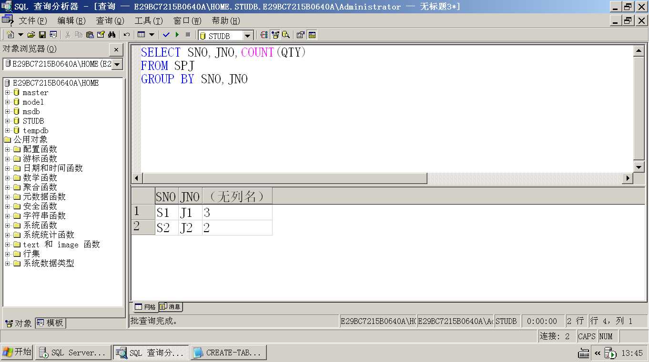649x362 pixels.
Task: Select the 游标函数 folder
Action: tap(40, 158)
